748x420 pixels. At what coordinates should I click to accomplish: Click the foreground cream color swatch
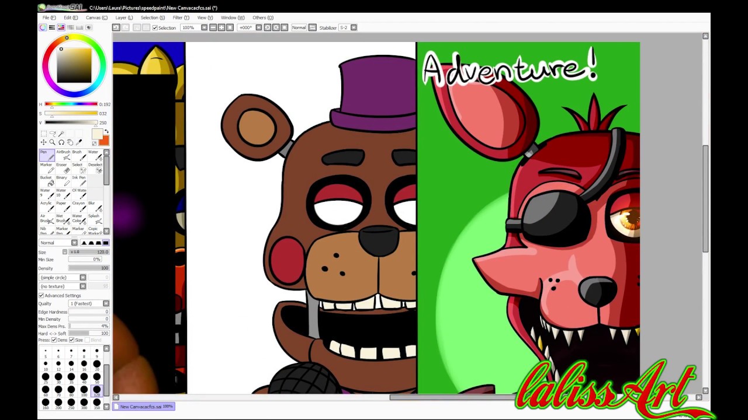(x=96, y=134)
